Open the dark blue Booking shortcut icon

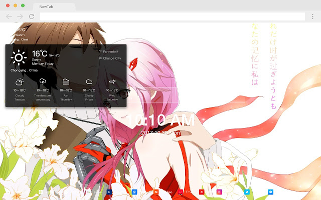point(109,192)
